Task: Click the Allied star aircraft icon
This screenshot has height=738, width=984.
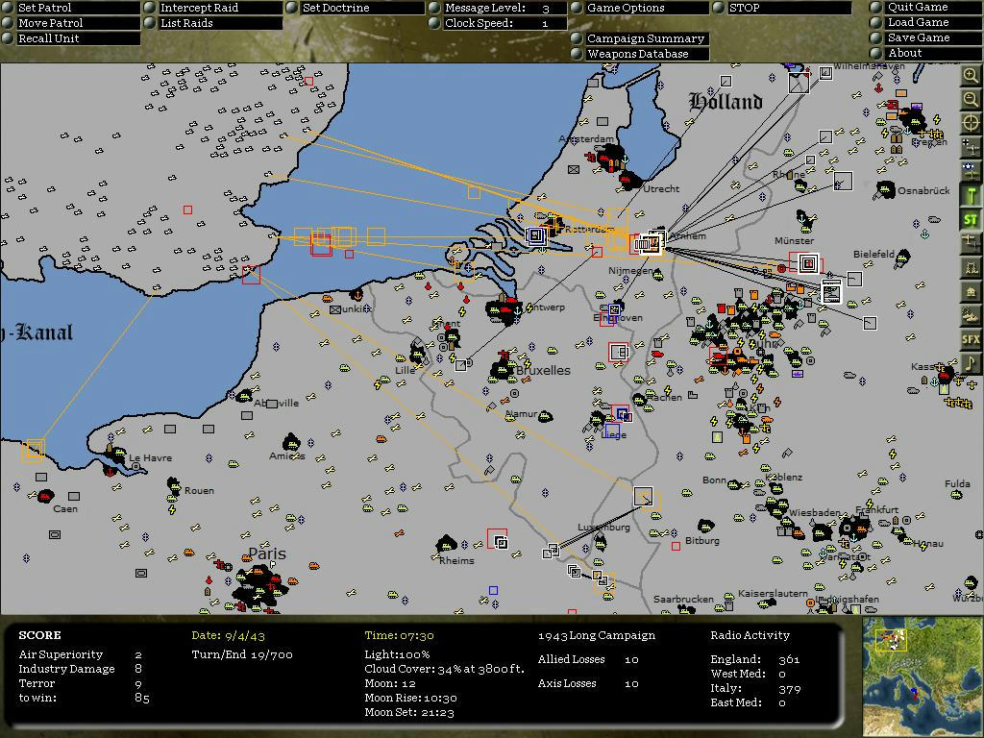Action: (x=971, y=170)
